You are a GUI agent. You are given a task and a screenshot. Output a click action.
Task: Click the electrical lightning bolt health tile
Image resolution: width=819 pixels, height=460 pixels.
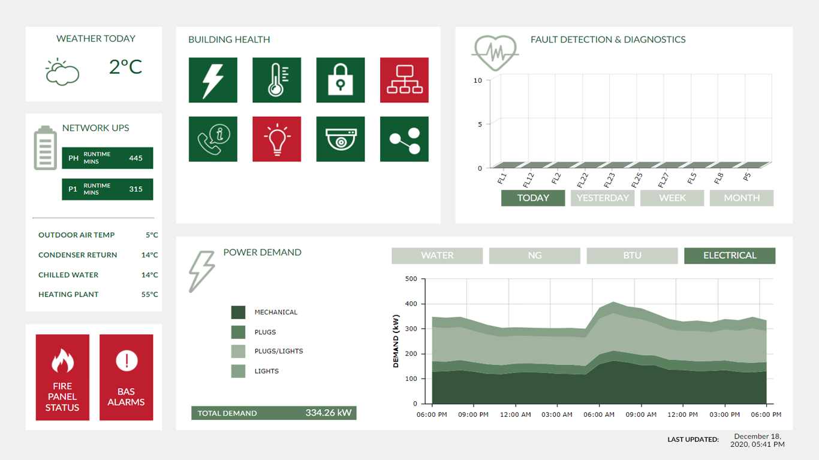tap(213, 80)
